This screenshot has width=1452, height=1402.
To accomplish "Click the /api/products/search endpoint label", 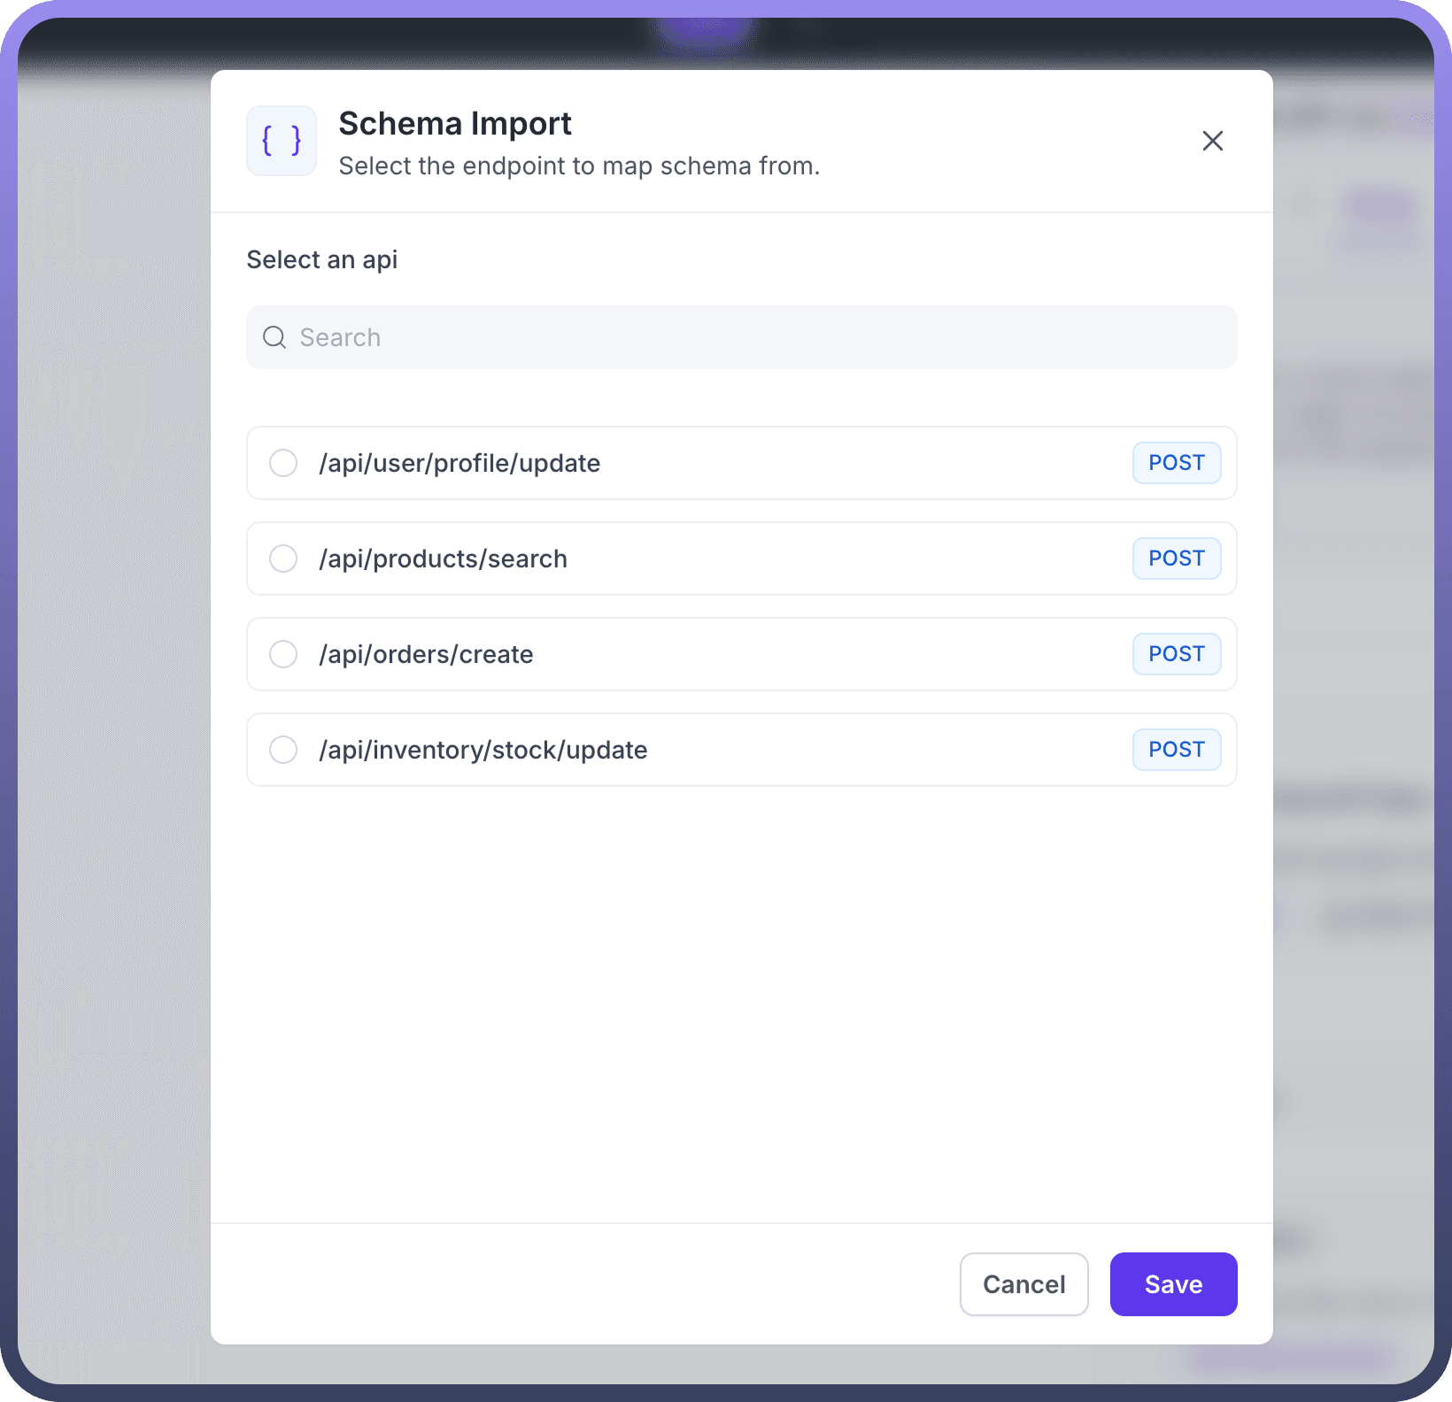I will click(443, 558).
